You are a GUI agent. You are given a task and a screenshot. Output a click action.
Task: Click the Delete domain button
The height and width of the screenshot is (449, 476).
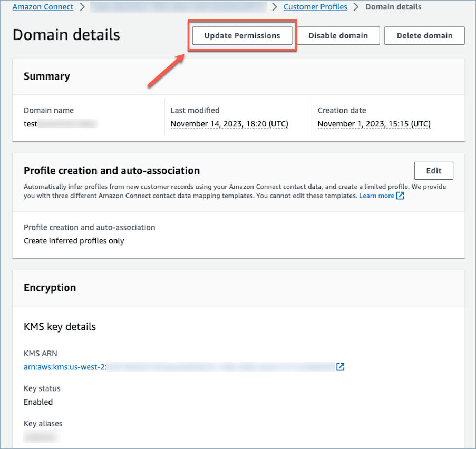[424, 35]
